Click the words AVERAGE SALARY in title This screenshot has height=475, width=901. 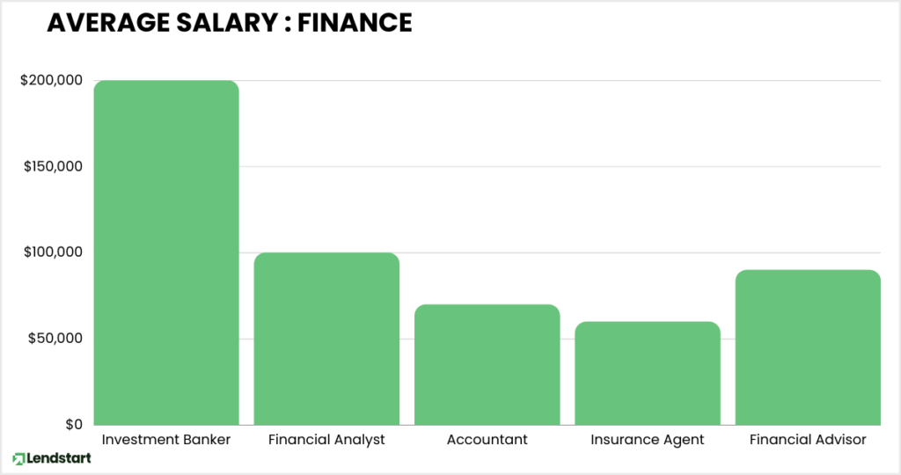(158, 23)
